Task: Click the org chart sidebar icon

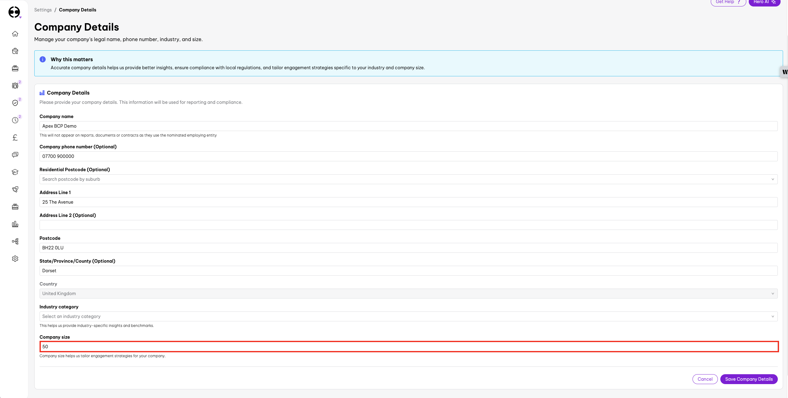Action: pos(15,241)
